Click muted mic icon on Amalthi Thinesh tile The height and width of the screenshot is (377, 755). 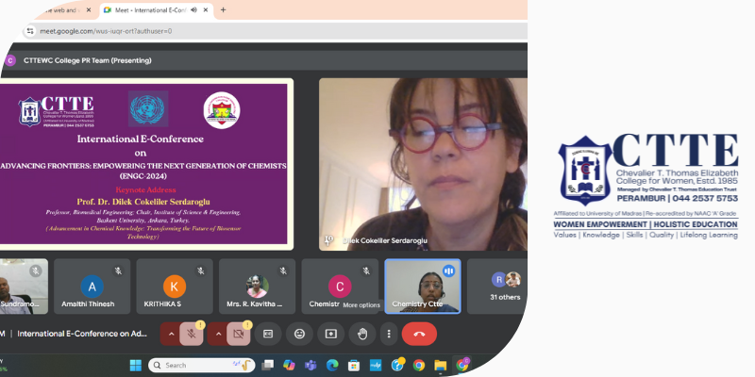tap(118, 271)
